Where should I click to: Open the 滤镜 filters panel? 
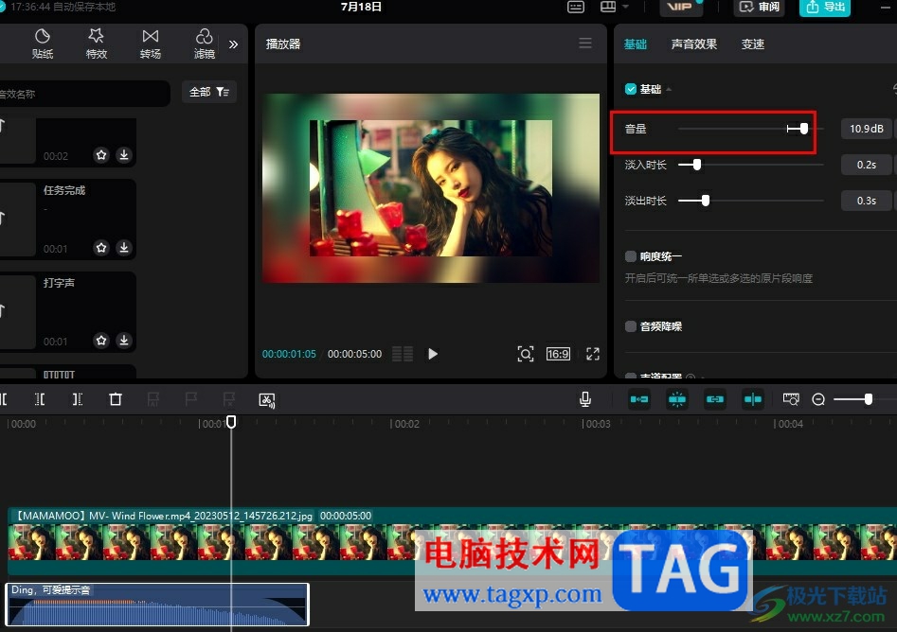tap(205, 44)
